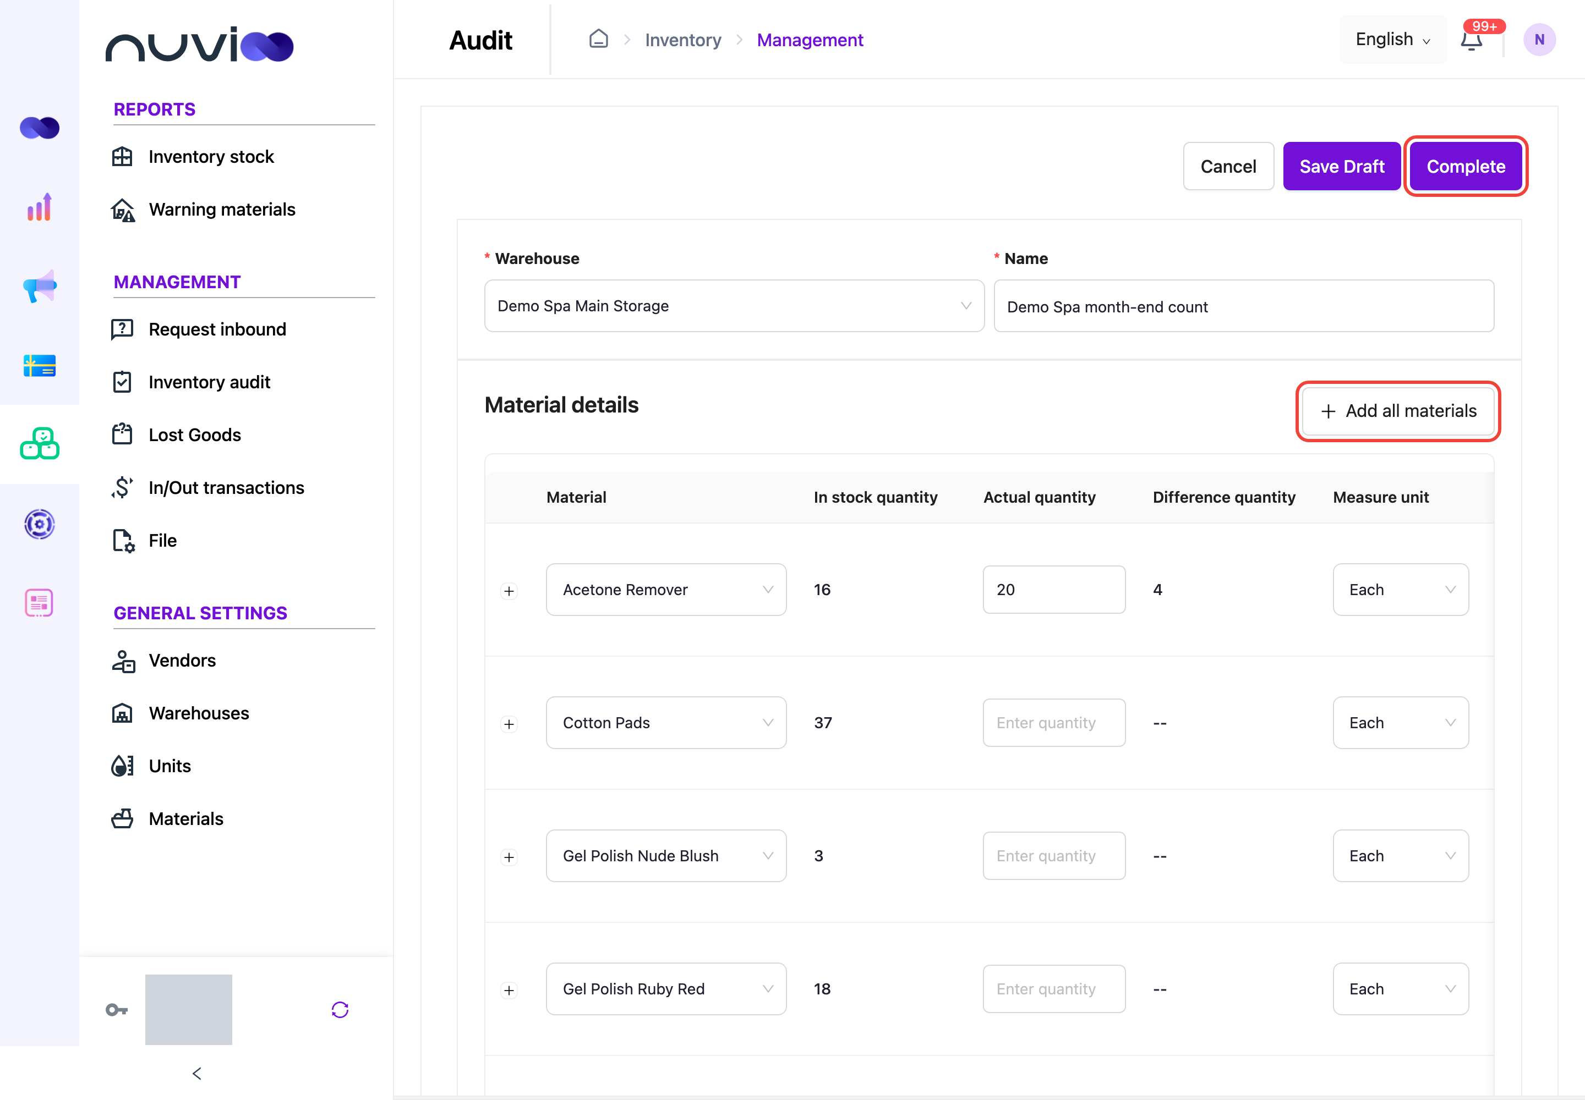Click the audit Name input field
Screen dimensions: 1585x1100
pos(1244,305)
